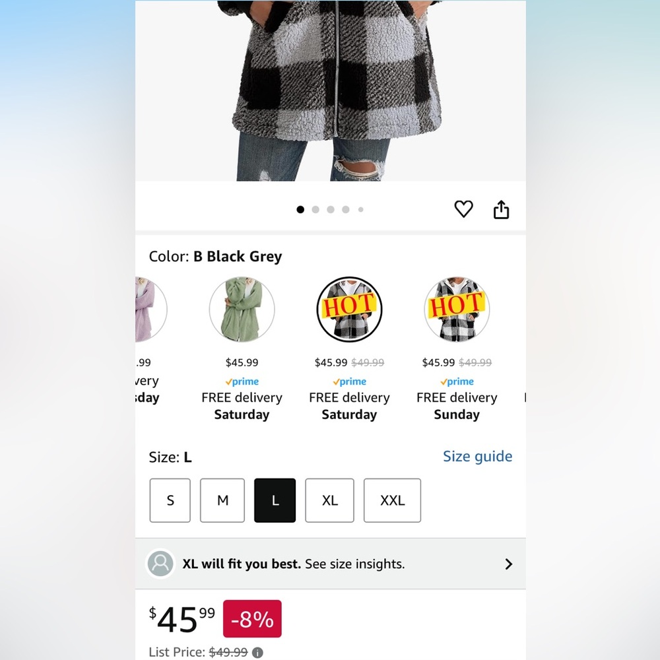Click the list price info icon

pyautogui.click(x=257, y=652)
